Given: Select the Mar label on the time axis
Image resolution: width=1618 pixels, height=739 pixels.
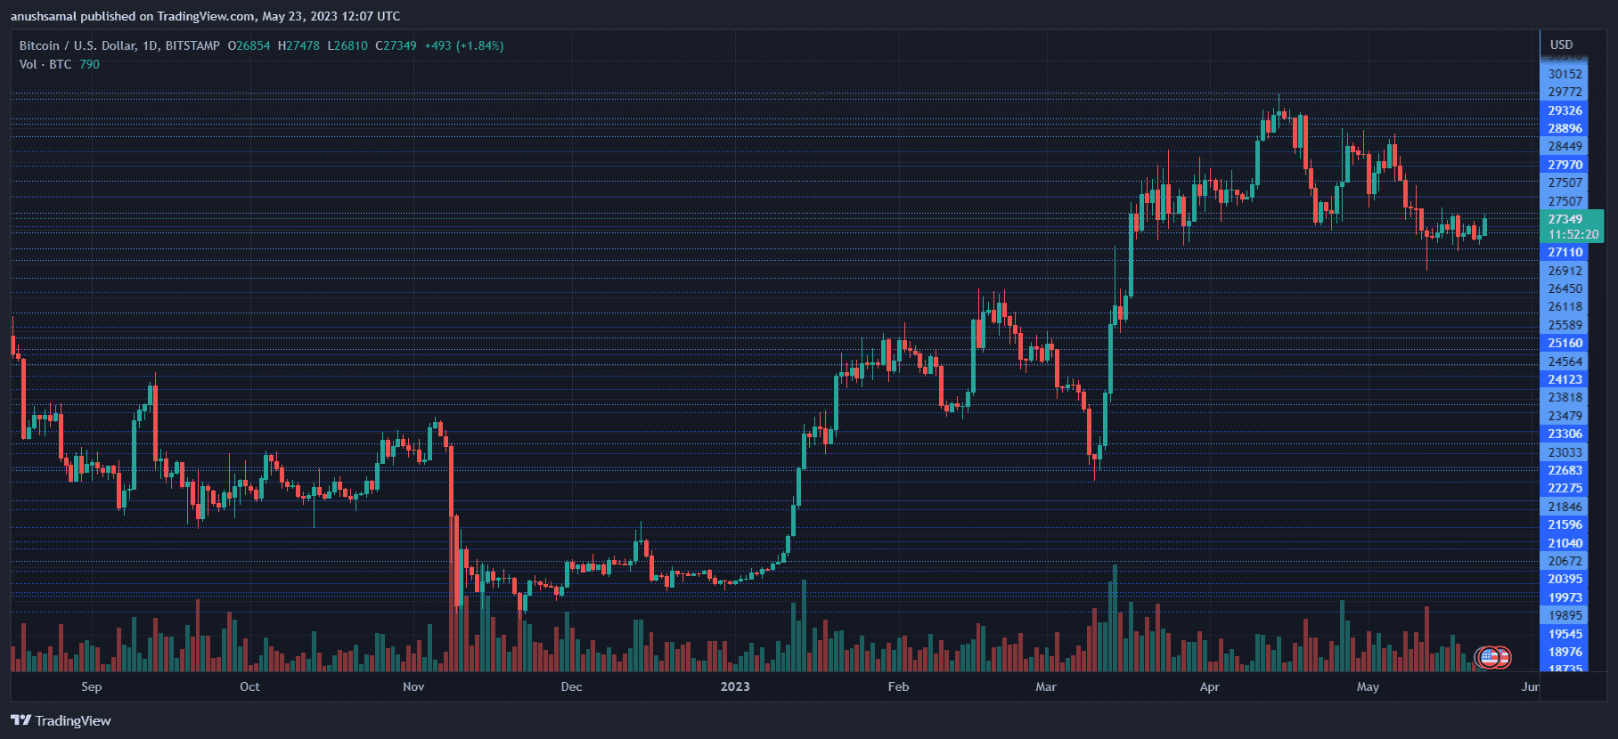Looking at the screenshot, I should tap(1046, 686).
